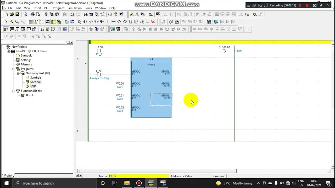Pause the Bandicam recording

pyautogui.click(x=300, y=5)
